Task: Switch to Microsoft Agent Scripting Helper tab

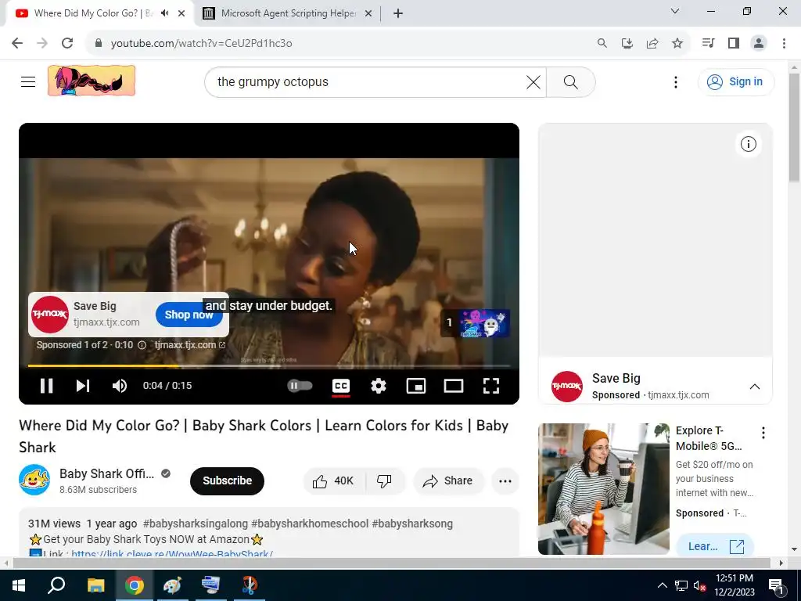Action: click(289, 13)
